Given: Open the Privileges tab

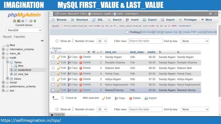Looking at the screenshot, I should 188,20.
